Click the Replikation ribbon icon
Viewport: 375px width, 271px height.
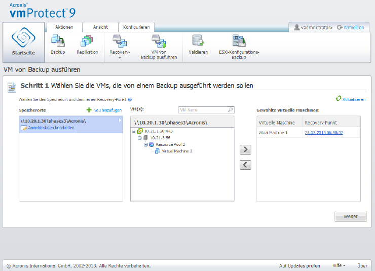(x=87, y=41)
